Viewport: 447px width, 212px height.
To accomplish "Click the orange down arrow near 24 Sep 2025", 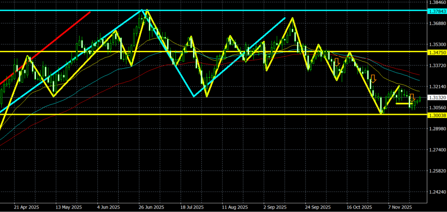I will click(337, 62).
